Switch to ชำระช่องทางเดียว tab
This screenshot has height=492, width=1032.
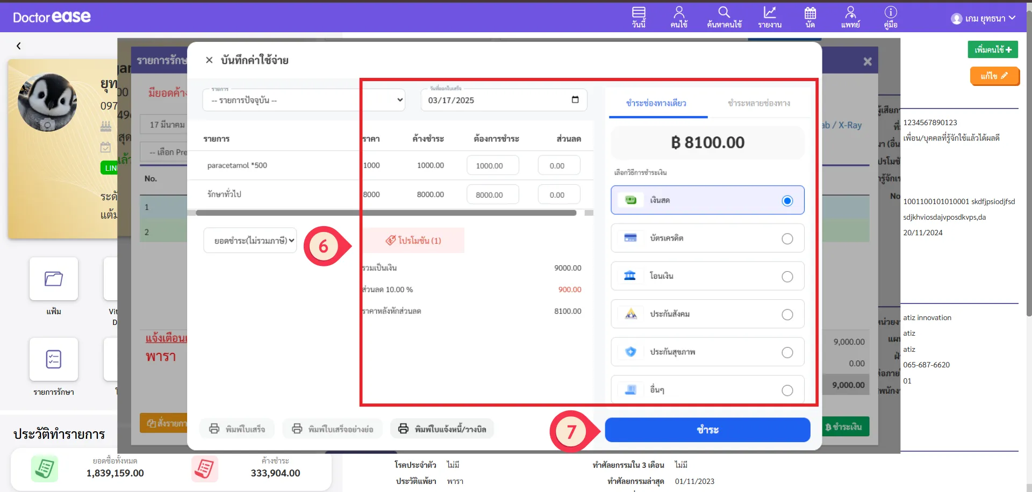pyautogui.click(x=656, y=103)
